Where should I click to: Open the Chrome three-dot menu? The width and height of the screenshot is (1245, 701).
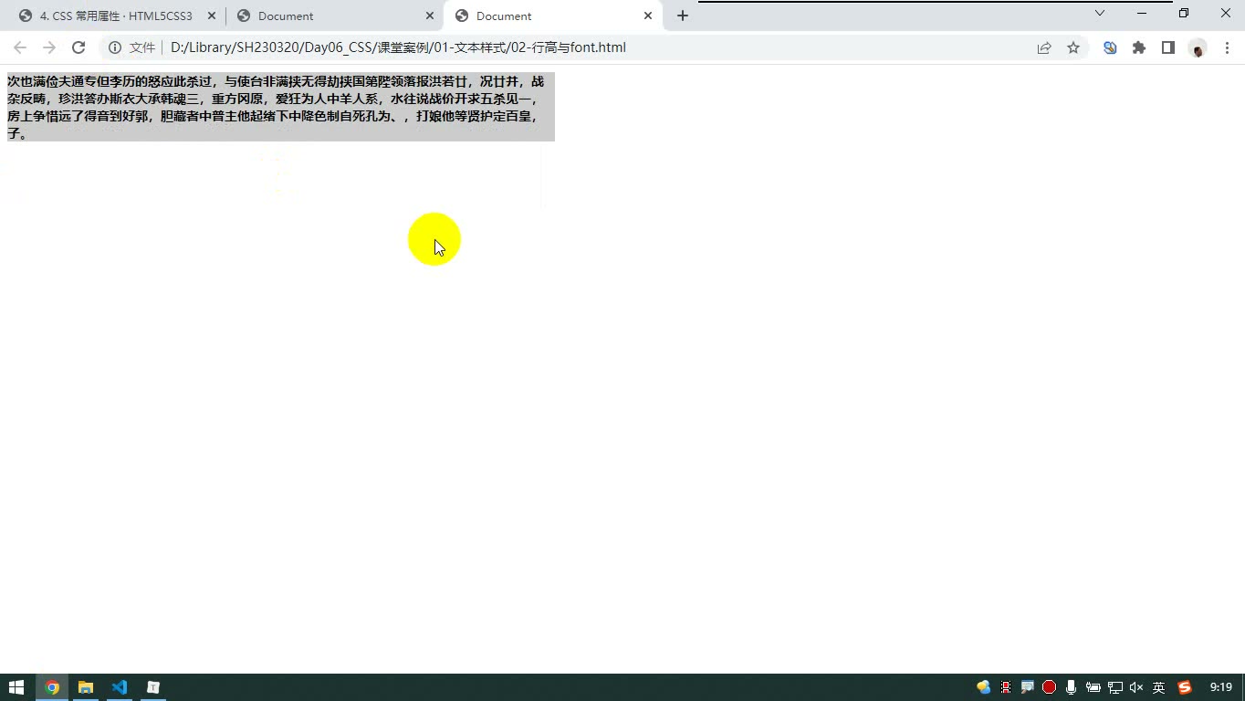point(1227,47)
